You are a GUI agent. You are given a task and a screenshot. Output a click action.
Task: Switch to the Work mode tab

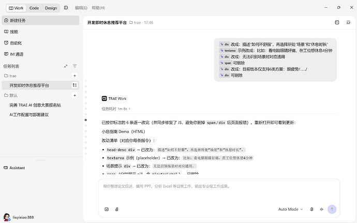coord(16,8)
